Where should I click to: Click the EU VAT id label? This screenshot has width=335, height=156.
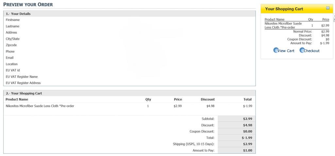coord(13,70)
